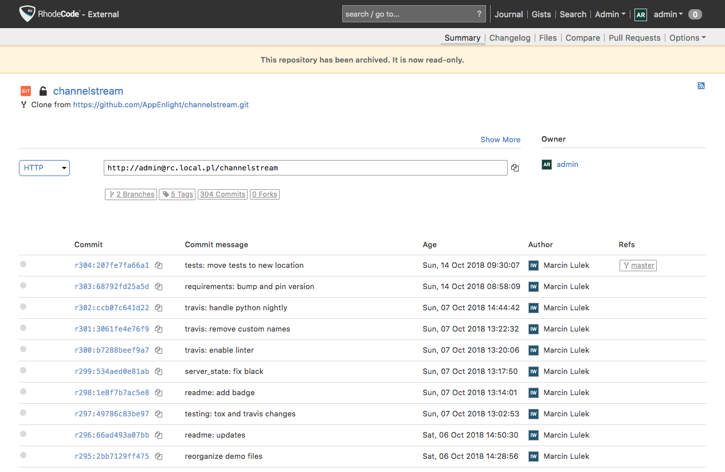
Task: Toggle status circle for commit r299
Action: (23, 370)
